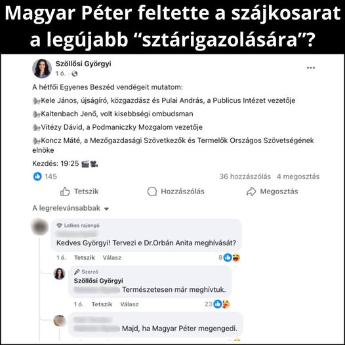This screenshot has width=345, height=345.
Task: Click the globe public-visibility icon
Action: pos(75,73)
